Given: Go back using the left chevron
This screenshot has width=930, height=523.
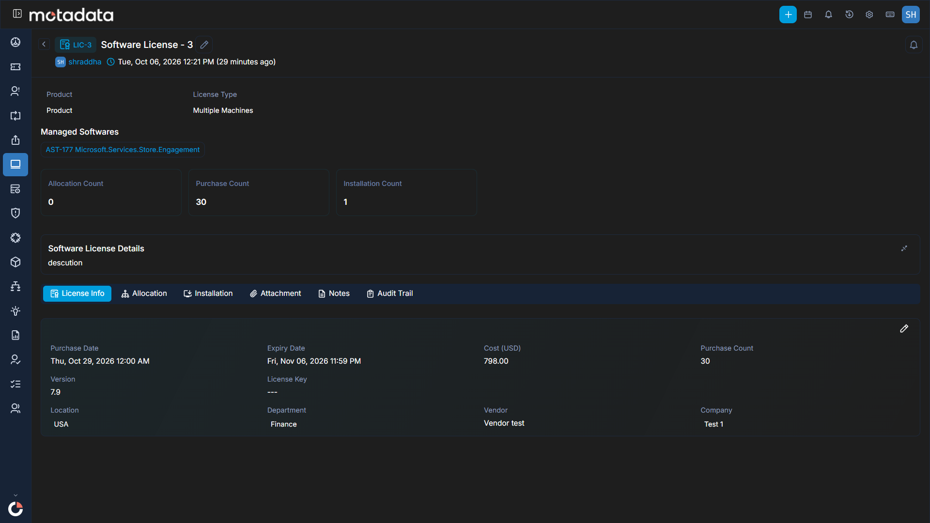Looking at the screenshot, I should 44,45.
